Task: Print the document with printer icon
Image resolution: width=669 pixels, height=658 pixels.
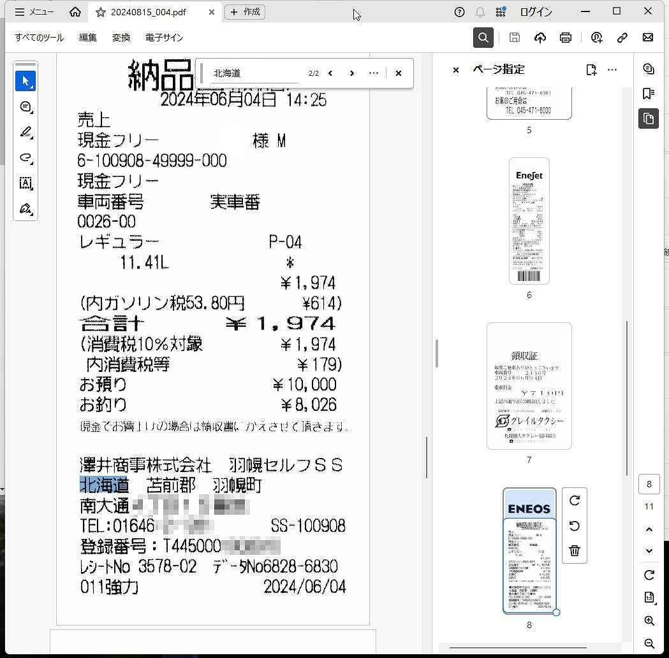Action: pyautogui.click(x=565, y=38)
